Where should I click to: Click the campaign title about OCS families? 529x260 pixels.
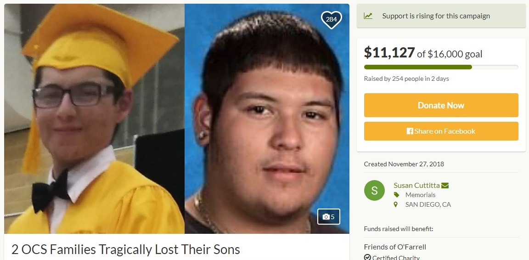click(125, 249)
